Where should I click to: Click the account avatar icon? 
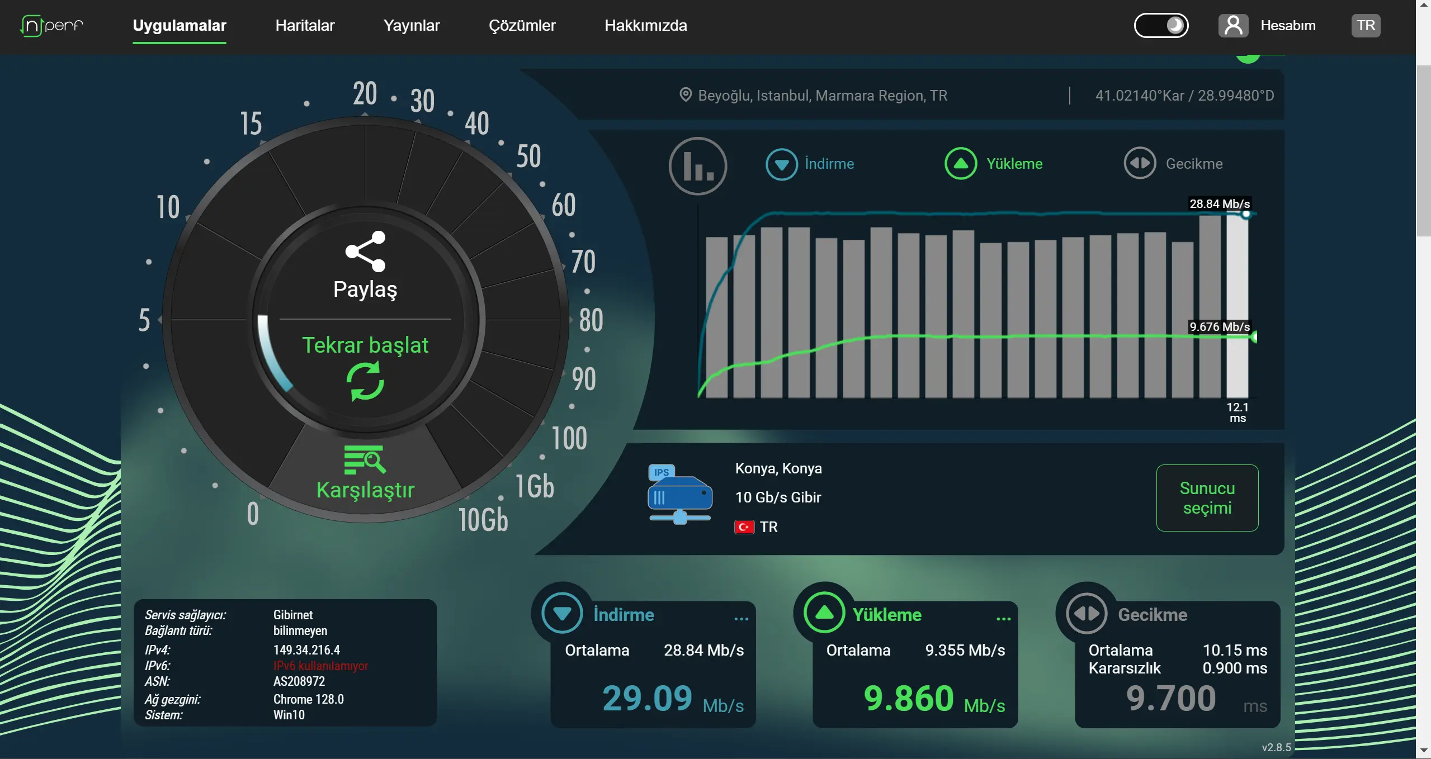1233,26
